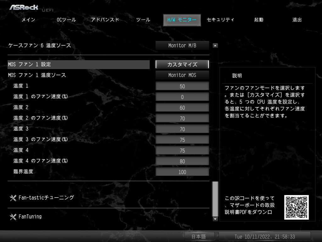Click the Fan-tastic tuning wrench icon
Viewport: 322px width, 242px height.
[x=13, y=198]
